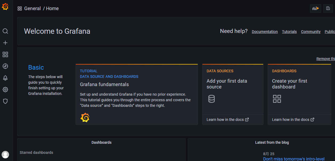Open blog post Don't miss tomorrow's intro-level
335x161 pixels.
(294, 159)
